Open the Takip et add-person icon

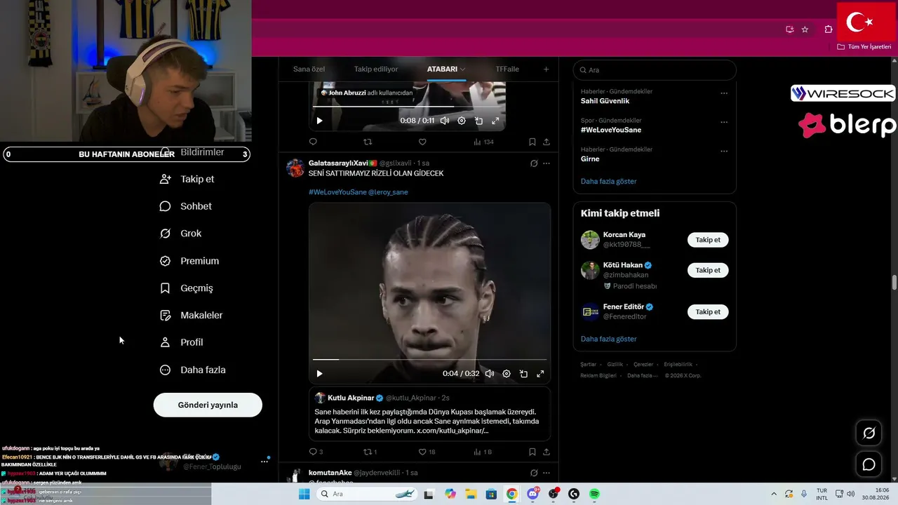tap(166, 179)
